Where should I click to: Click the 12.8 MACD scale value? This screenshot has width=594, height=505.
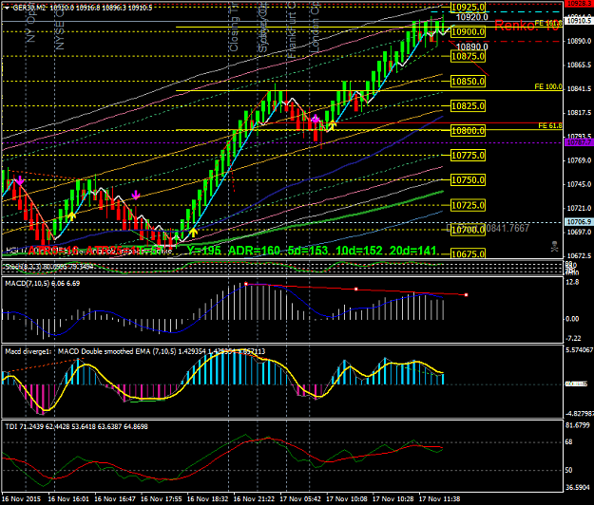572,282
